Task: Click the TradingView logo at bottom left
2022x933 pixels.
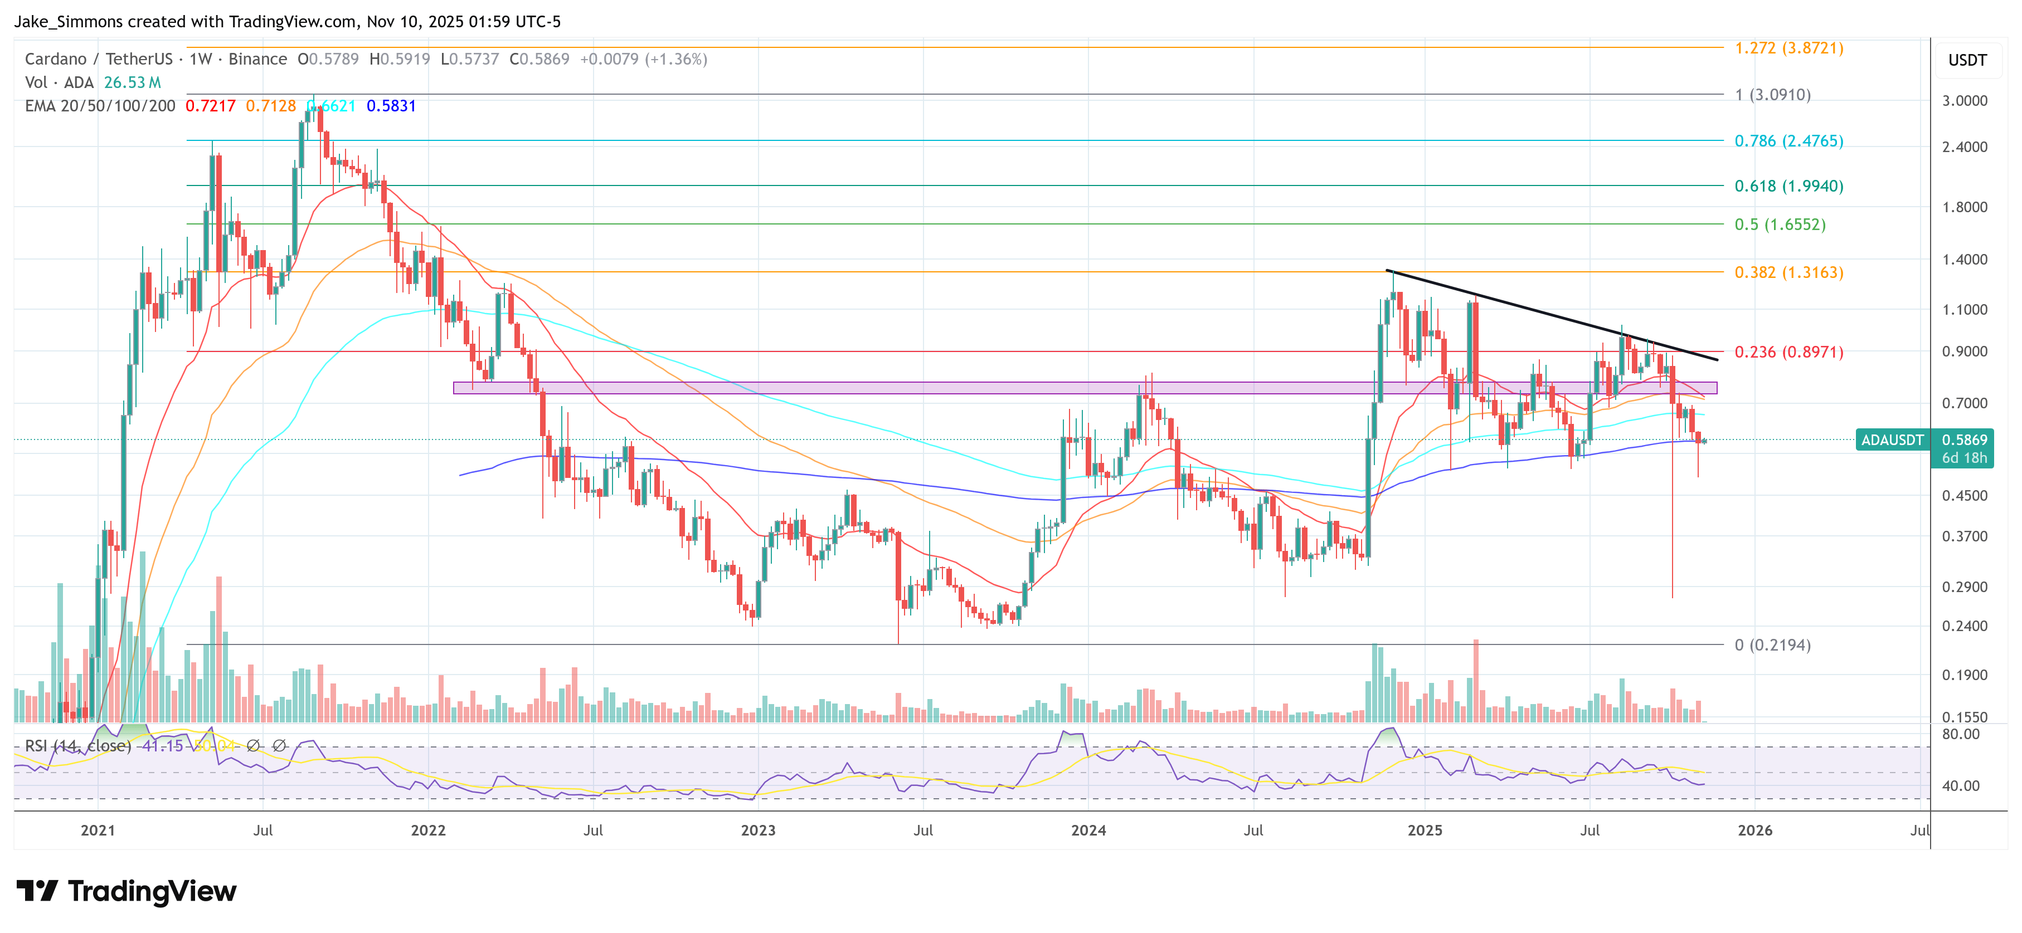Action: (x=127, y=891)
